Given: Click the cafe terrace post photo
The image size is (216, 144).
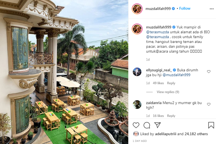Looking at the screenshot, I should click(64, 72).
